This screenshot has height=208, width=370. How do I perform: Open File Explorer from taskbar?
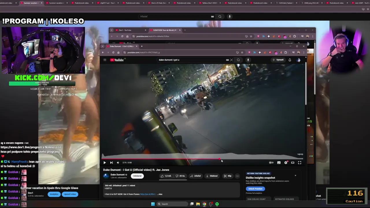(x=198, y=204)
